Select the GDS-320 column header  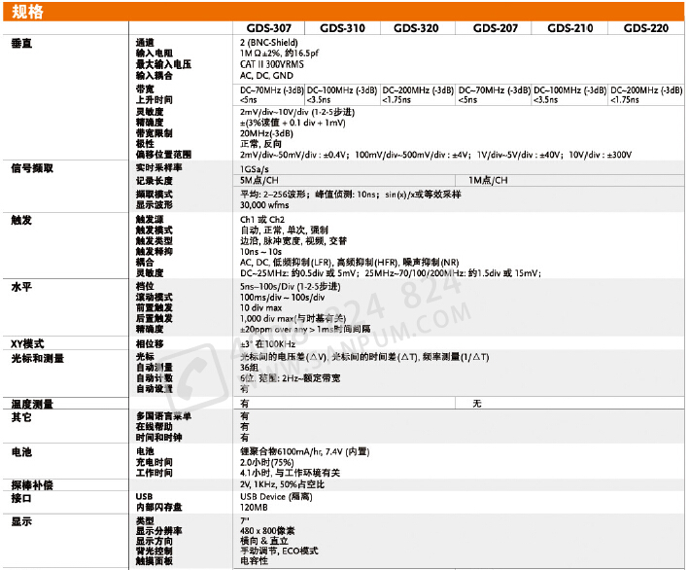pos(415,29)
